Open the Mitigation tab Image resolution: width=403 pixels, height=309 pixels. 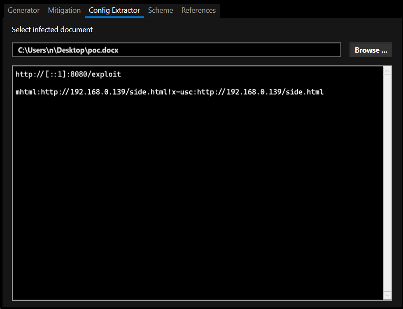coord(64,10)
